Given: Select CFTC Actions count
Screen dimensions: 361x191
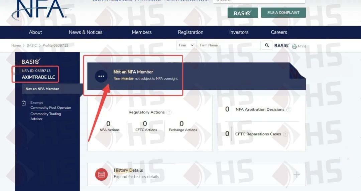Looking at the screenshot, I should 145,124.
